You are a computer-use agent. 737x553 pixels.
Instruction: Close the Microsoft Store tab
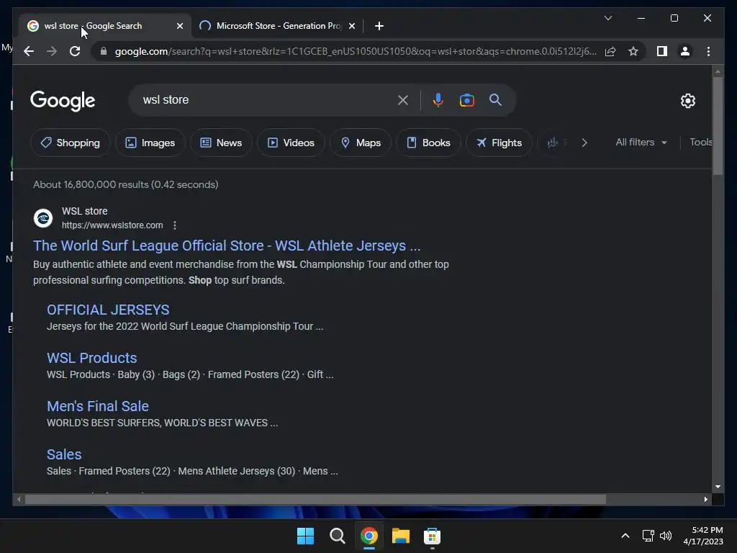(351, 26)
